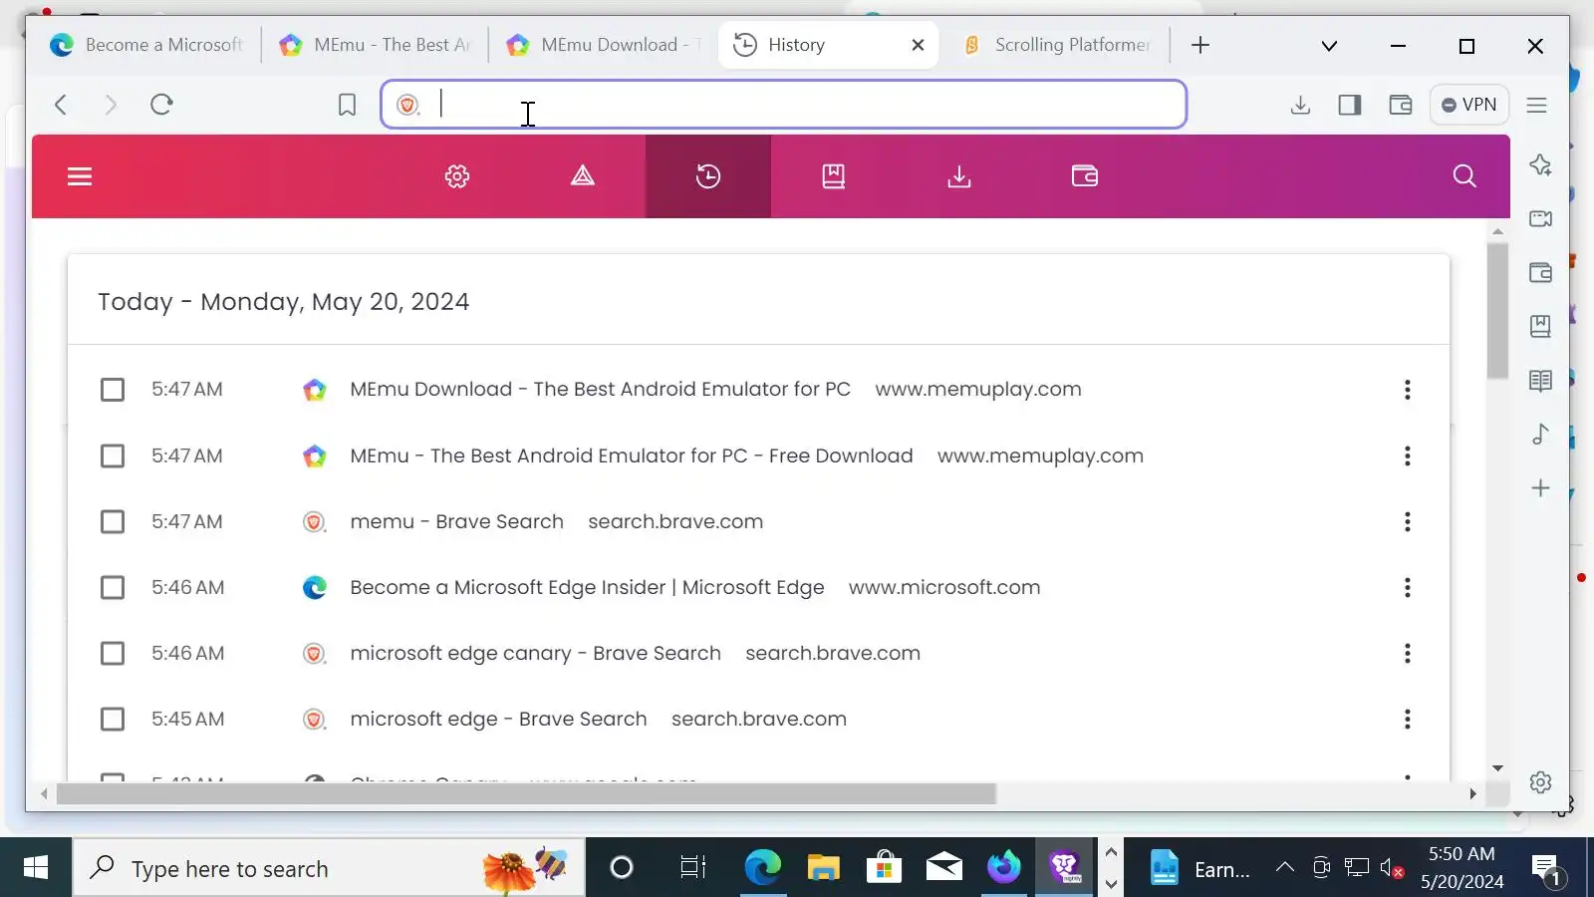
Task: Select checkbox for microsoft edge Brave Search
Action: [113, 719]
